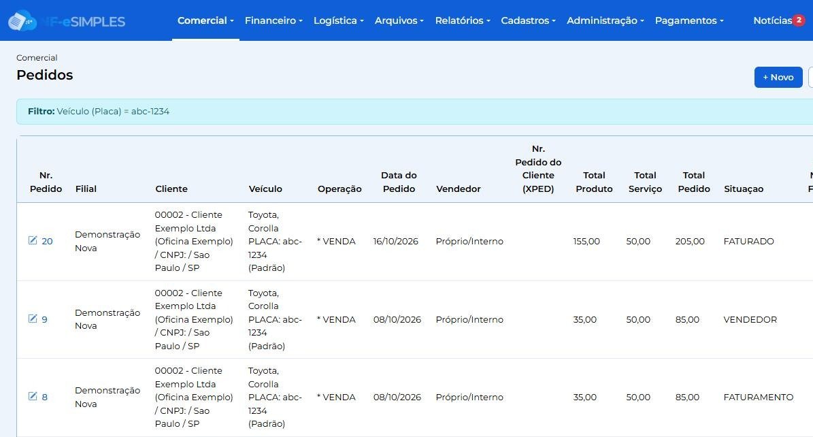Image resolution: width=813 pixels, height=437 pixels.
Task: Click order 20's total serviço 50,00
Action: [x=638, y=242]
